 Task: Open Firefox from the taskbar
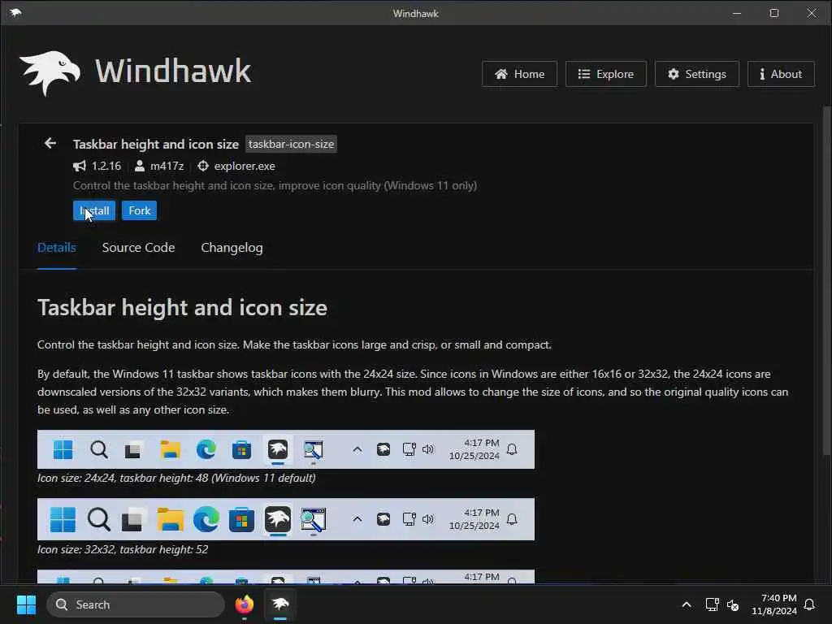pyautogui.click(x=244, y=604)
